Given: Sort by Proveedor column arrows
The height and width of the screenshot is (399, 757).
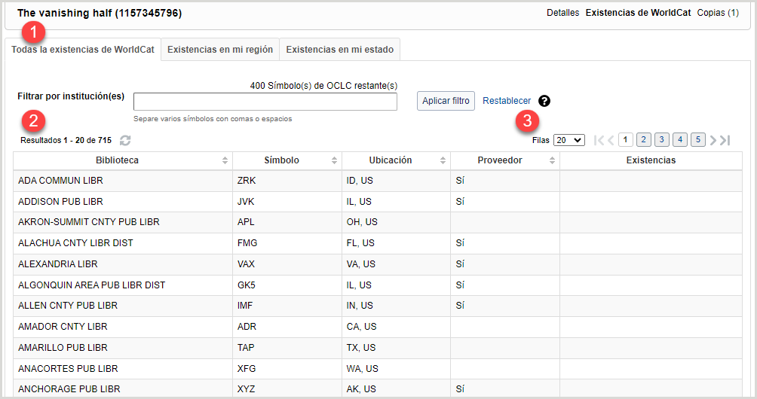Looking at the screenshot, I should click(552, 160).
